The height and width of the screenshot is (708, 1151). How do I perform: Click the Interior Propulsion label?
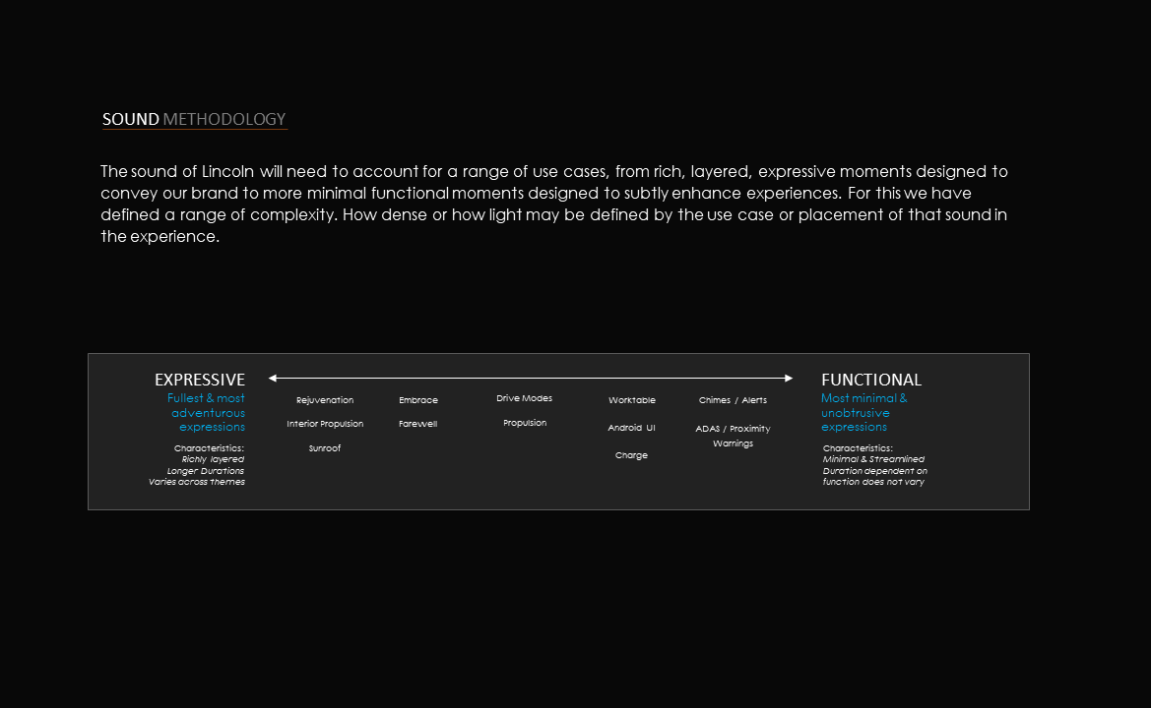(x=325, y=424)
